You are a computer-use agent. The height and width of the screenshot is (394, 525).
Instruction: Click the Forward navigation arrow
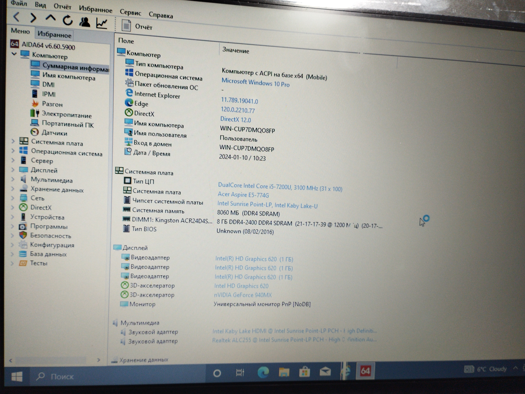33,18
